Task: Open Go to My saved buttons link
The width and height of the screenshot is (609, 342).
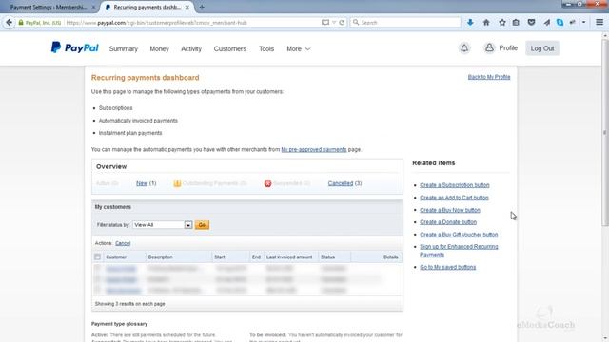Action: (448, 267)
